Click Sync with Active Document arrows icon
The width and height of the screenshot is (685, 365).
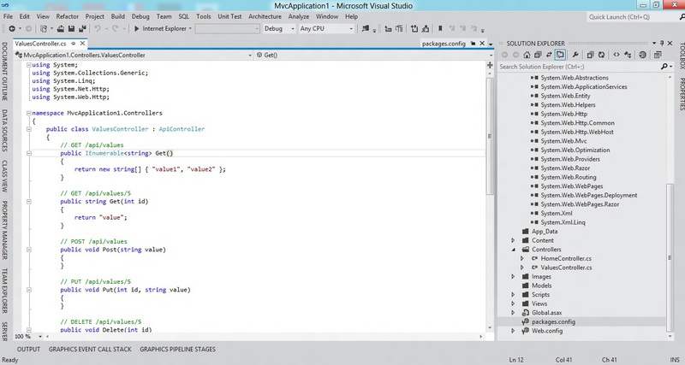click(x=549, y=55)
